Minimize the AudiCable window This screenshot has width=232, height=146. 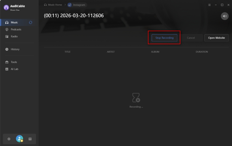pos(216,5)
